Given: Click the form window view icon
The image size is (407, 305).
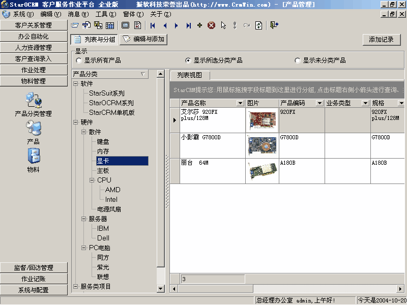Looking at the screenshot, I should click(x=125, y=25).
